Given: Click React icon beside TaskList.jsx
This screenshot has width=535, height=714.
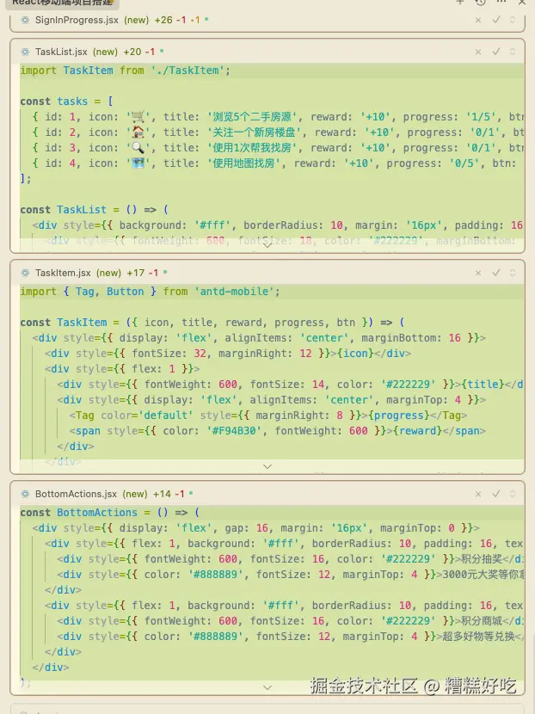Looking at the screenshot, I should [25, 52].
